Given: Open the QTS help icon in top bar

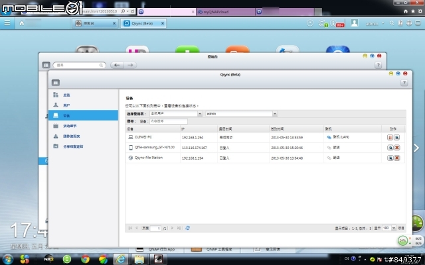Looking at the screenshot, I should (400, 23).
